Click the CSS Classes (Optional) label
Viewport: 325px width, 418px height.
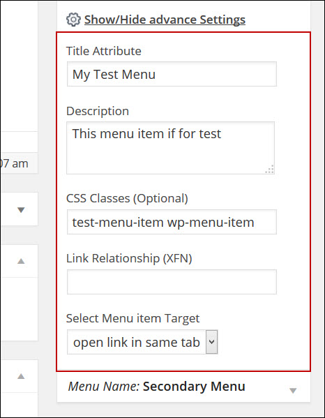[127, 198]
